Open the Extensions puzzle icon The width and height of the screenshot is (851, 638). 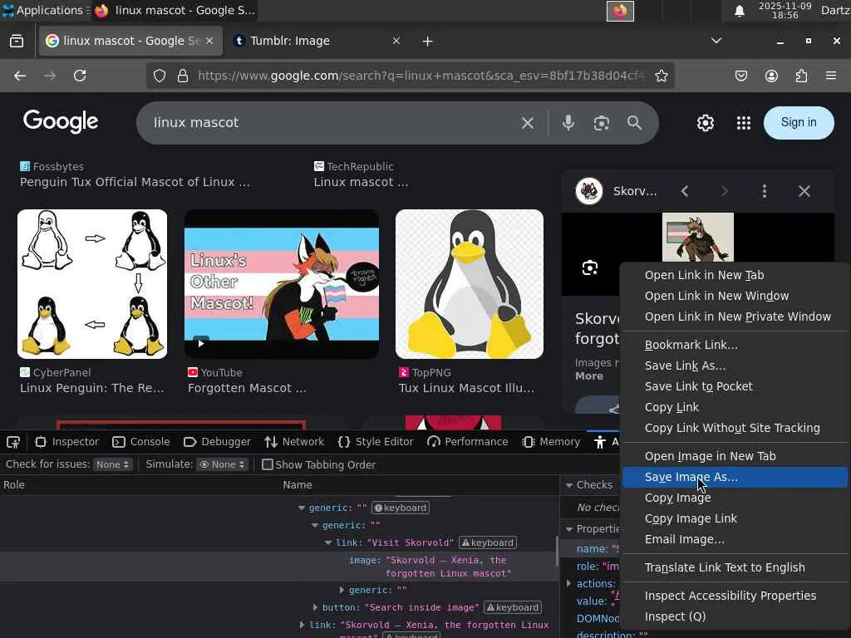click(x=801, y=76)
